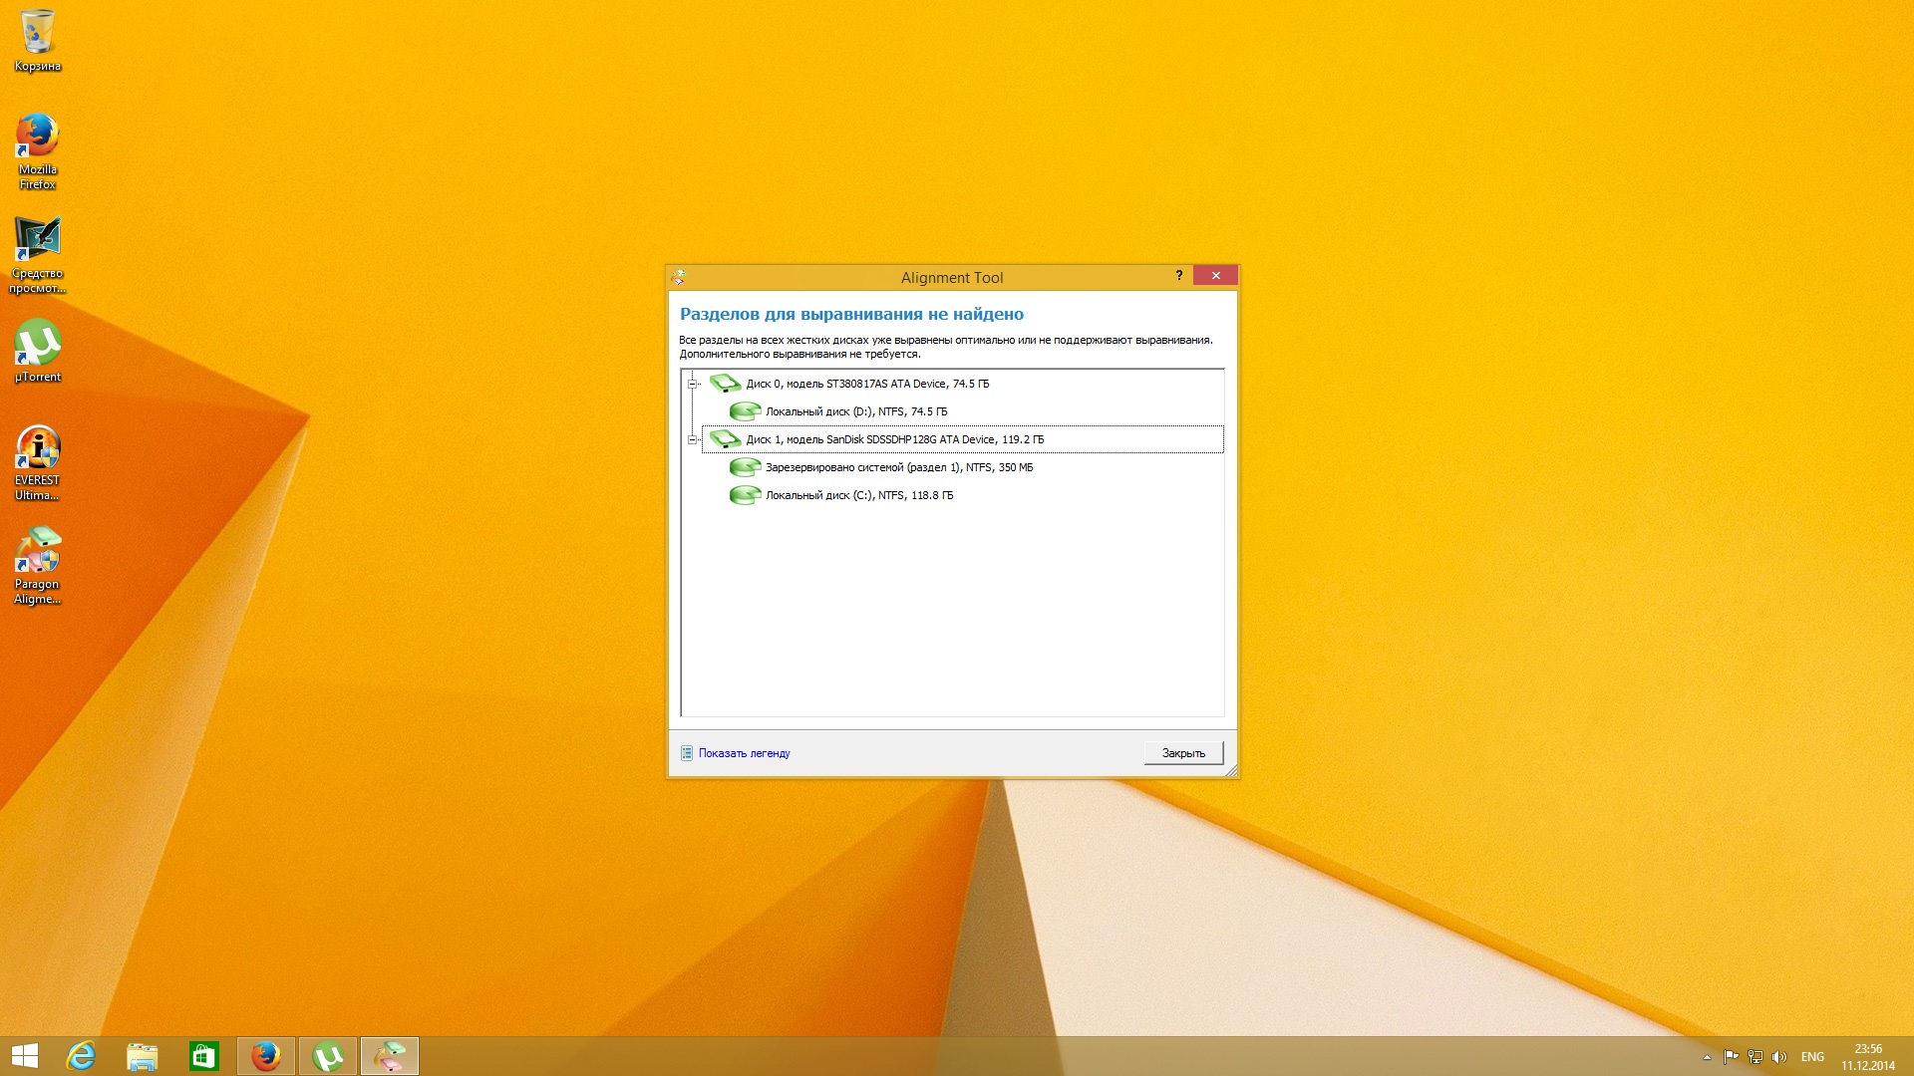Image resolution: width=1914 pixels, height=1076 pixels.
Task: Click the Local disk D: partition icon
Action: (x=745, y=410)
